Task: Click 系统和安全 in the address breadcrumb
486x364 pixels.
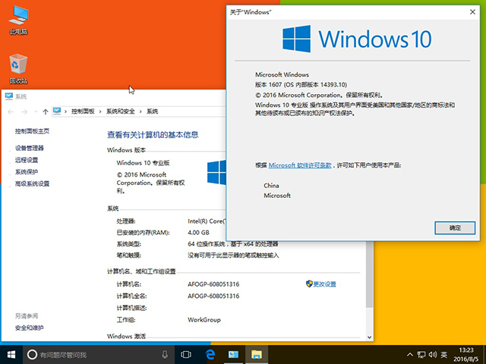Action: [x=121, y=111]
